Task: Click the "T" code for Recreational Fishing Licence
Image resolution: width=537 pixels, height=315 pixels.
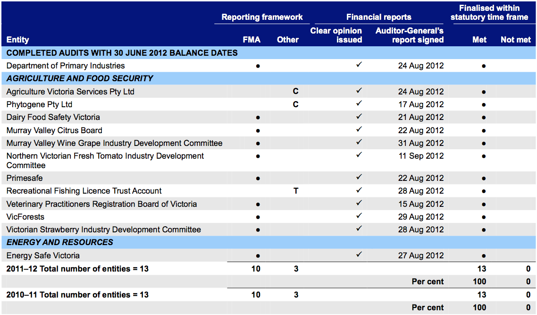Action: (296, 191)
